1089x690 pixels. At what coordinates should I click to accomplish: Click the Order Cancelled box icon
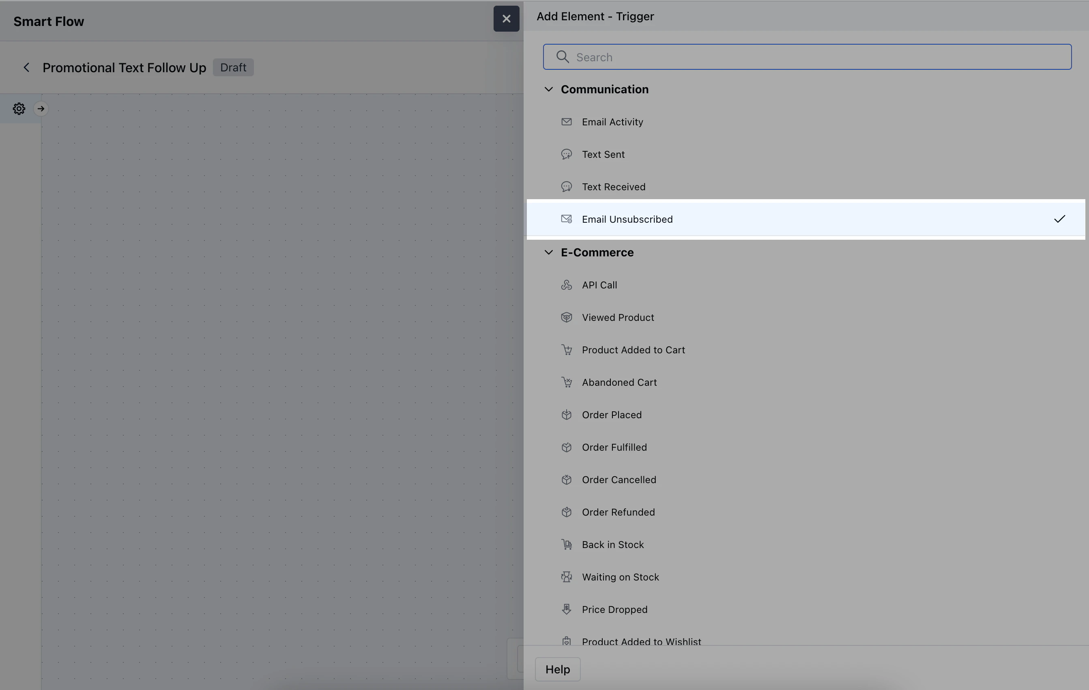[x=566, y=480]
